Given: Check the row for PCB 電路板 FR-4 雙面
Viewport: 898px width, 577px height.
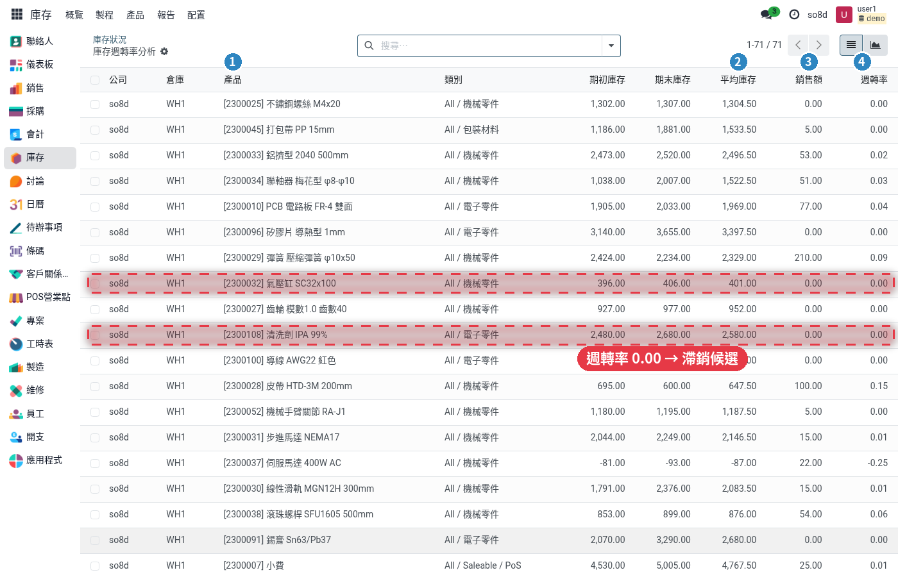Looking at the screenshot, I should click(x=95, y=207).
